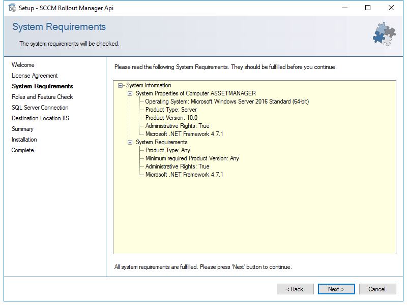
Task: Select the Operating System tree entry
Action: (x=227, y=101)
